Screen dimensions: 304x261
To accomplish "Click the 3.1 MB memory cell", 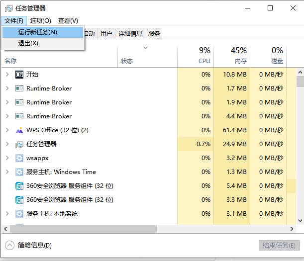I will 232,214.
